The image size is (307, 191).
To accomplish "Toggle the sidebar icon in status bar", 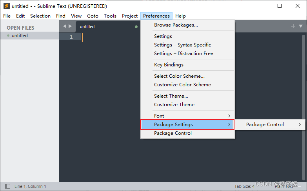I will click(7, 186).
